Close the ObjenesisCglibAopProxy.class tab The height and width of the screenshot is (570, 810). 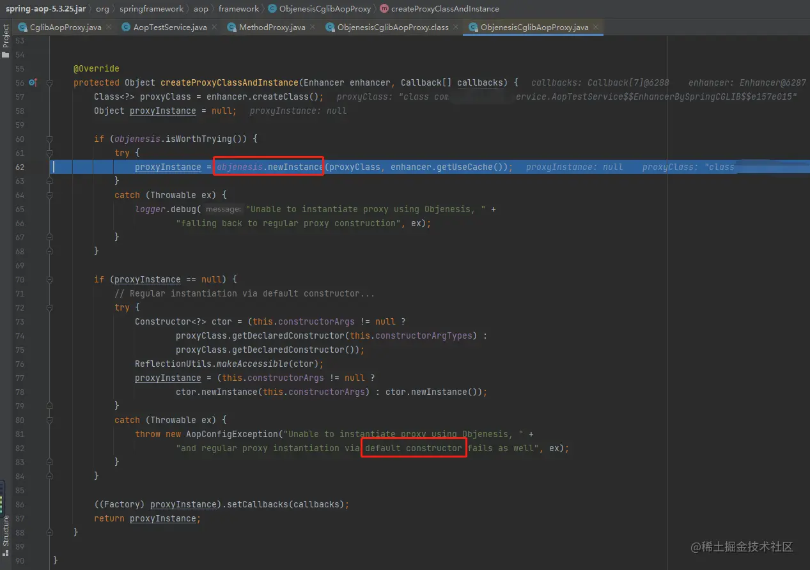(455, 27)
